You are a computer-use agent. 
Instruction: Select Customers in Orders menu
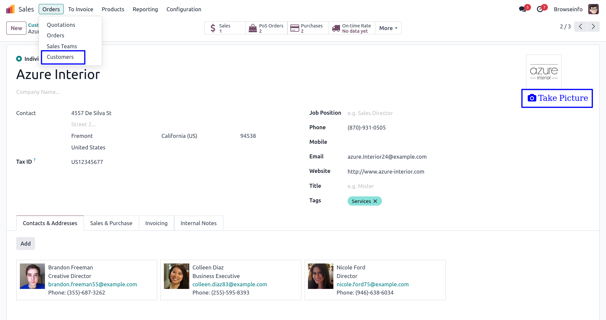(60, 57)
